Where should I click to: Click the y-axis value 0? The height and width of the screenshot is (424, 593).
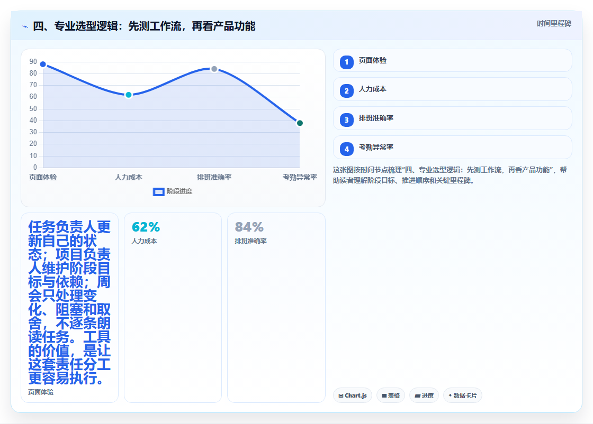(x=35, y=167)
